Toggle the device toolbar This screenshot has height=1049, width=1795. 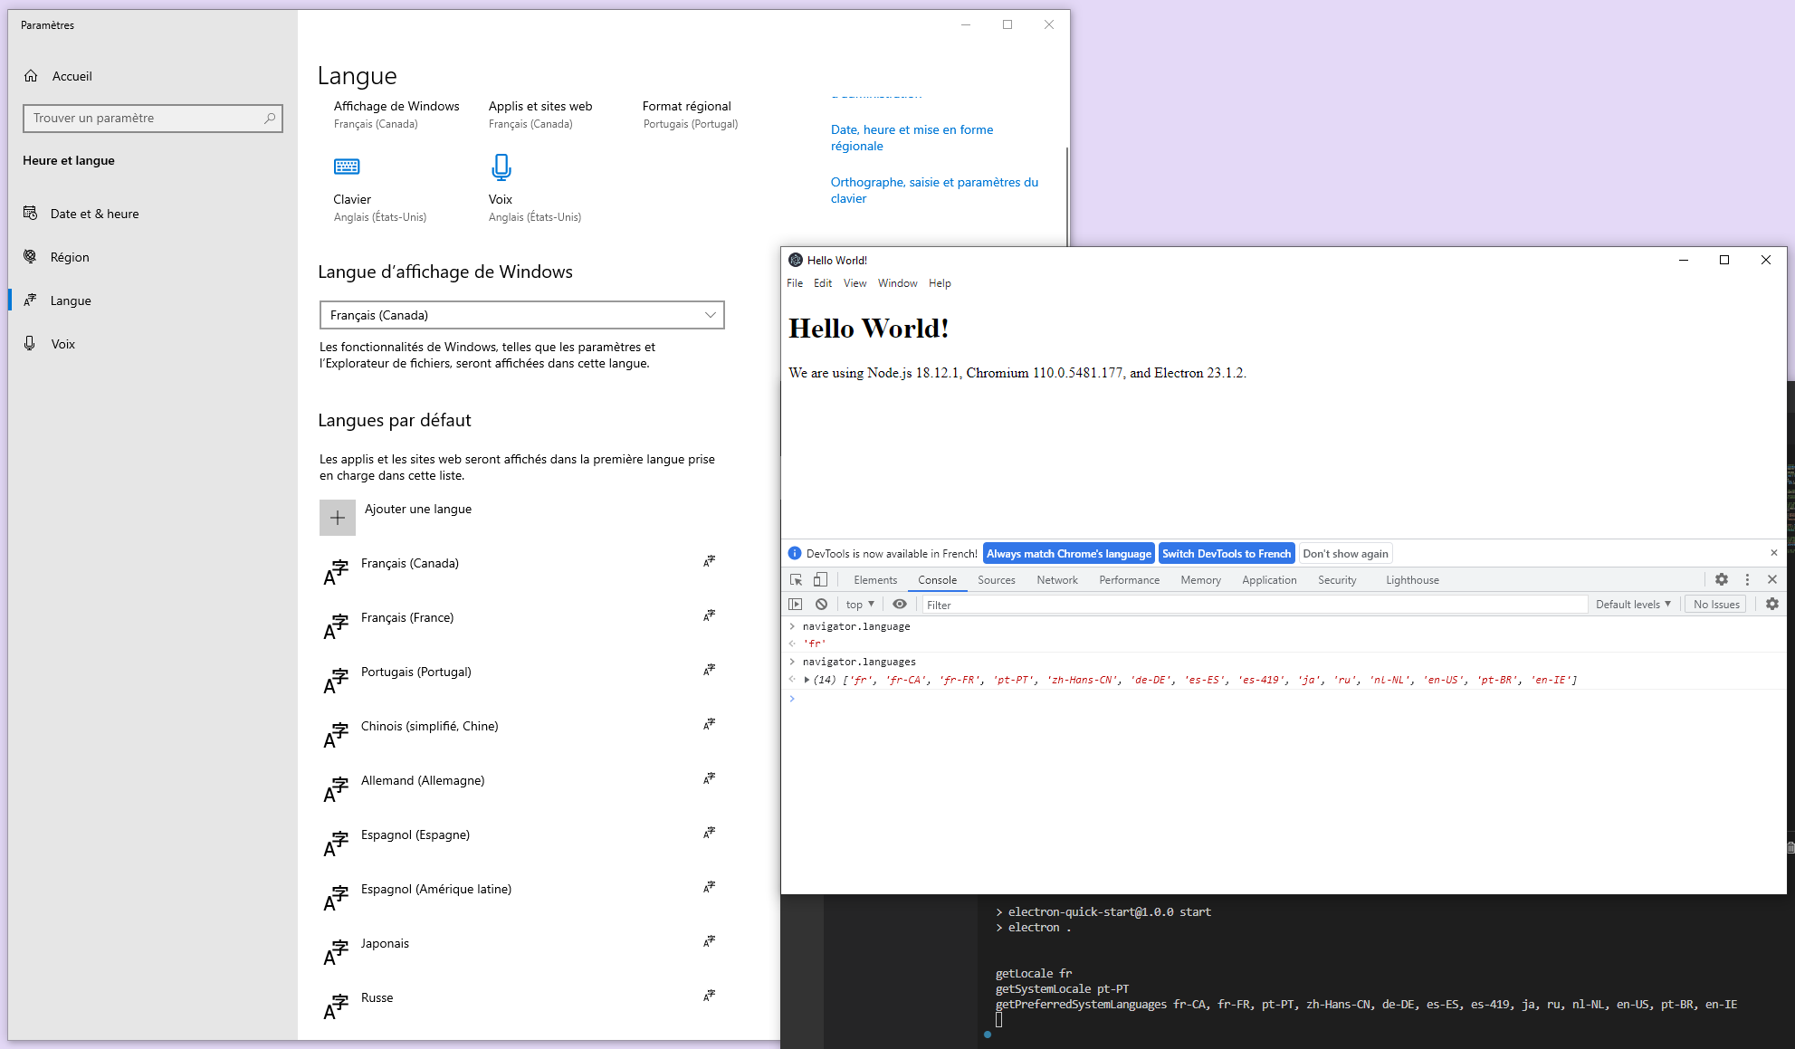(x=820, y=579)
